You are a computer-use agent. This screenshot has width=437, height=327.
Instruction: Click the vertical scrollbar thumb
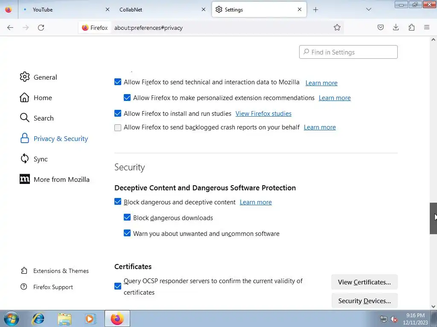pos(433,218)
